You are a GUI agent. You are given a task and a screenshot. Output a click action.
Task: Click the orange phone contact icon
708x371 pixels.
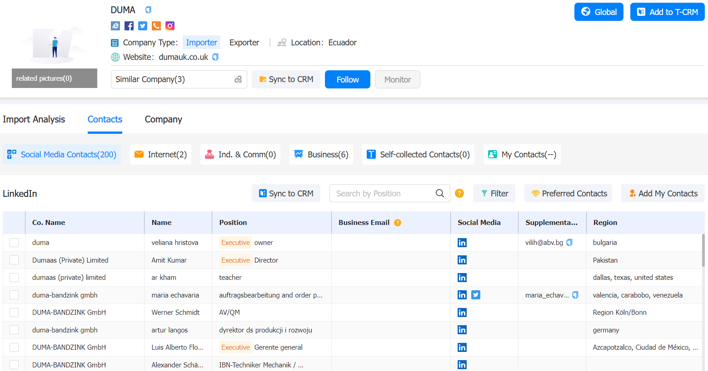point(156,26)
